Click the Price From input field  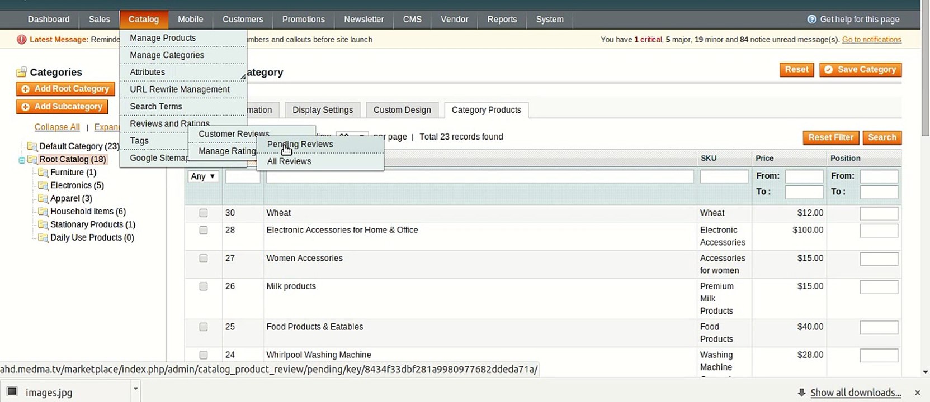[804, 177]
